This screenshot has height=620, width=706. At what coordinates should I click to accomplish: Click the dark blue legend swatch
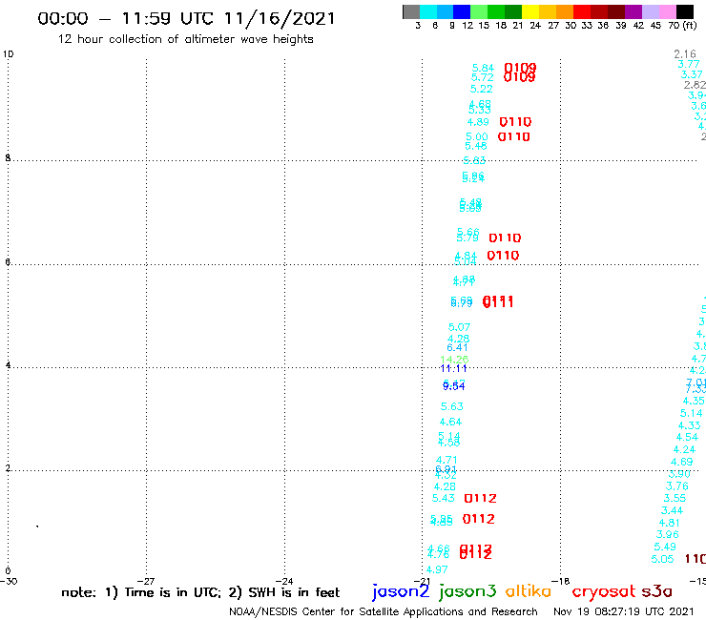(x=462, y=11)
